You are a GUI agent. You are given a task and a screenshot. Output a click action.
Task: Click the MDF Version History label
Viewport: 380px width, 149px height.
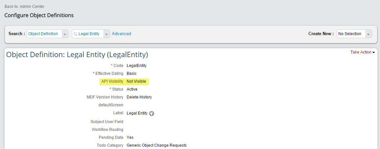(105, 97)
